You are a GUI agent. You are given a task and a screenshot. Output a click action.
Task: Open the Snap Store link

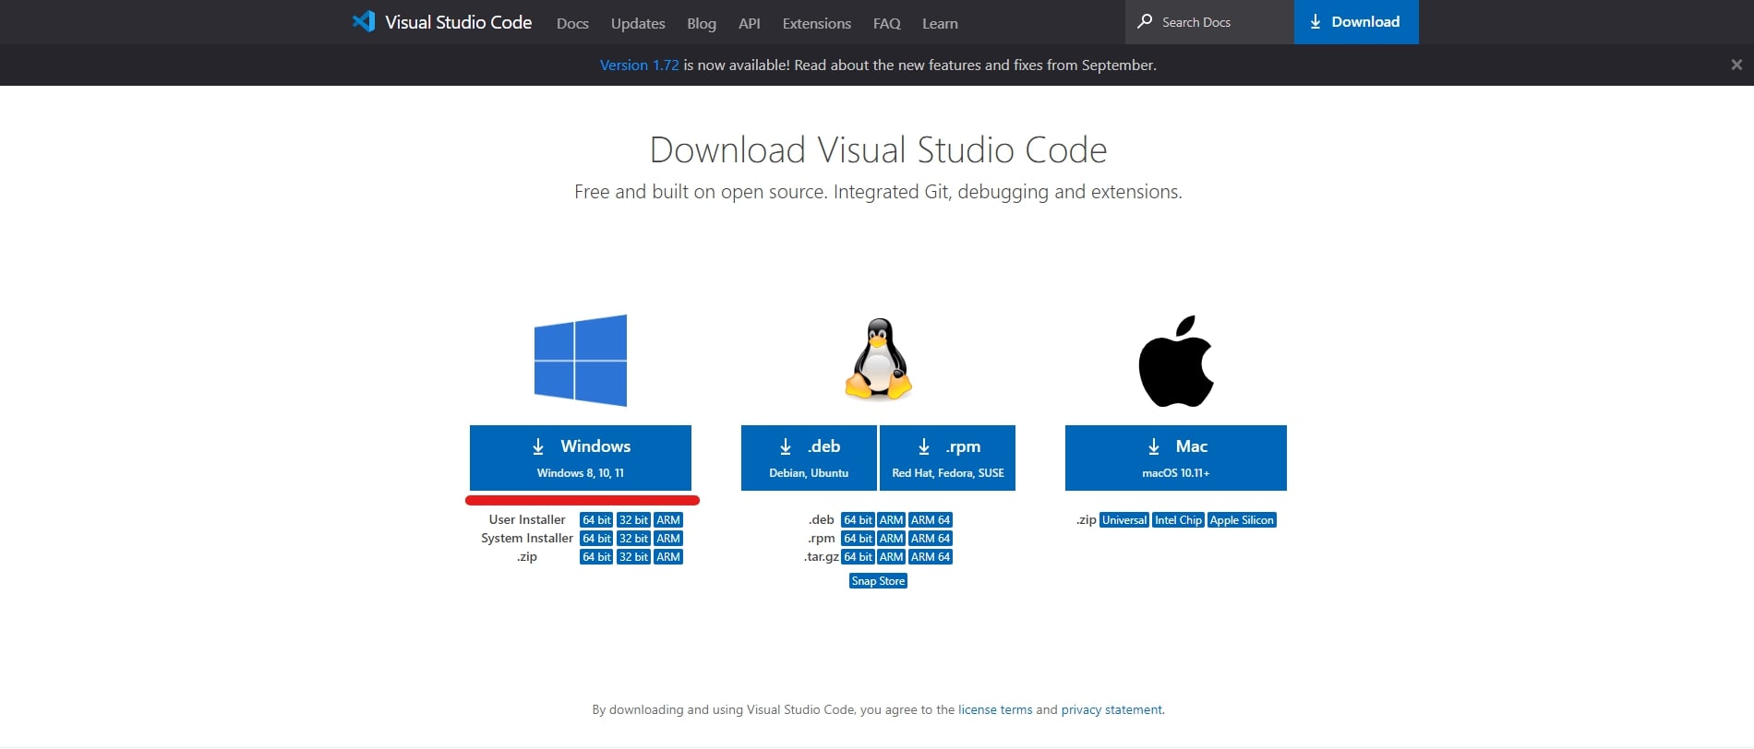click(878, 581)
